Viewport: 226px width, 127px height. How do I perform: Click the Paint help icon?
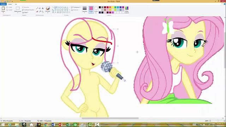(225, 4)
